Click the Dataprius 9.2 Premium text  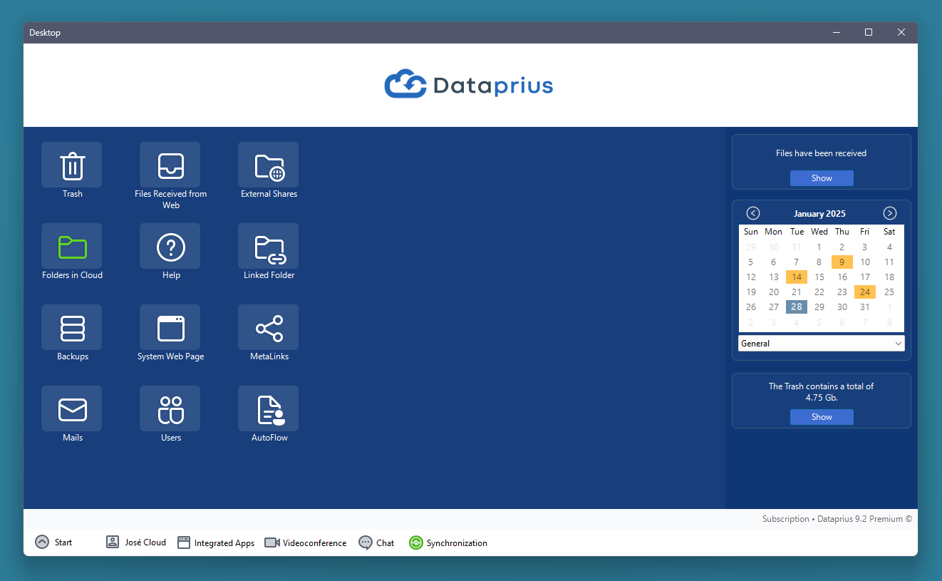(859, 519)
